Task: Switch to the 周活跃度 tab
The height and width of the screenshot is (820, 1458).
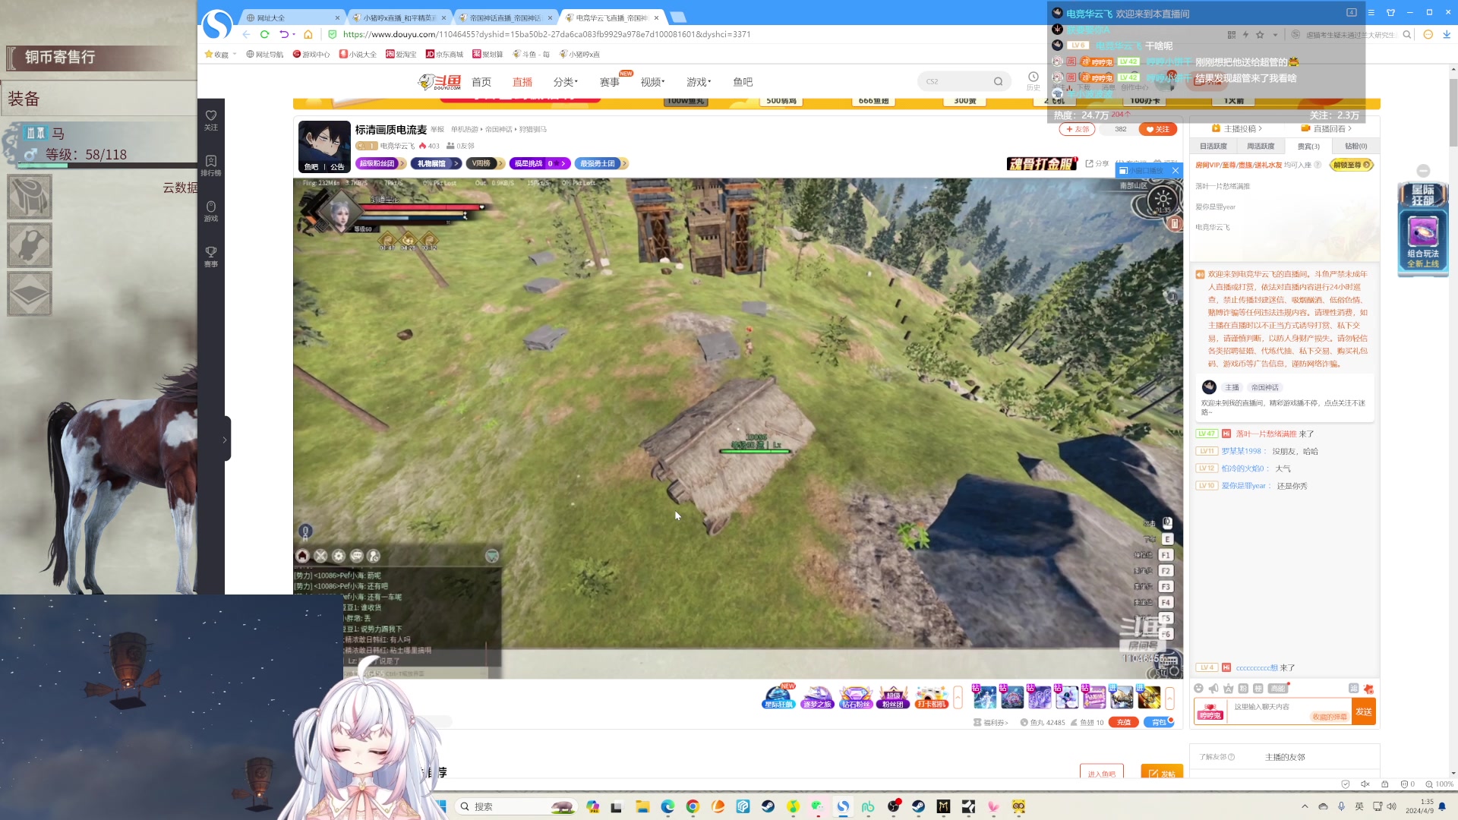Action: [1261, 146]
